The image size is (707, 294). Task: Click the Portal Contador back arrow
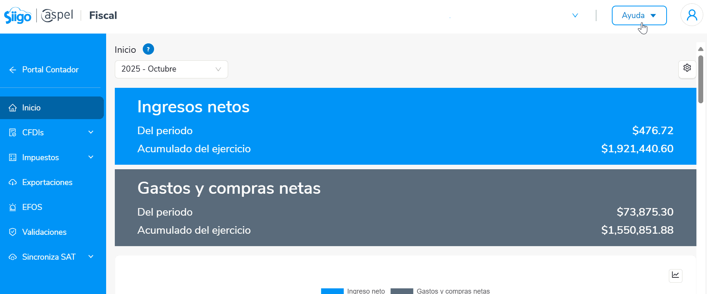13,70
